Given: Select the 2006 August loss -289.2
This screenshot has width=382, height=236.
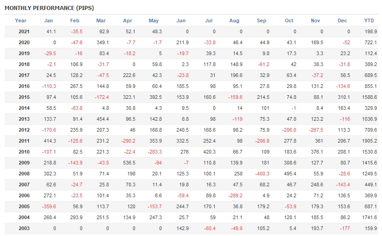Looking at the screenshot, I should click(235, 195).
